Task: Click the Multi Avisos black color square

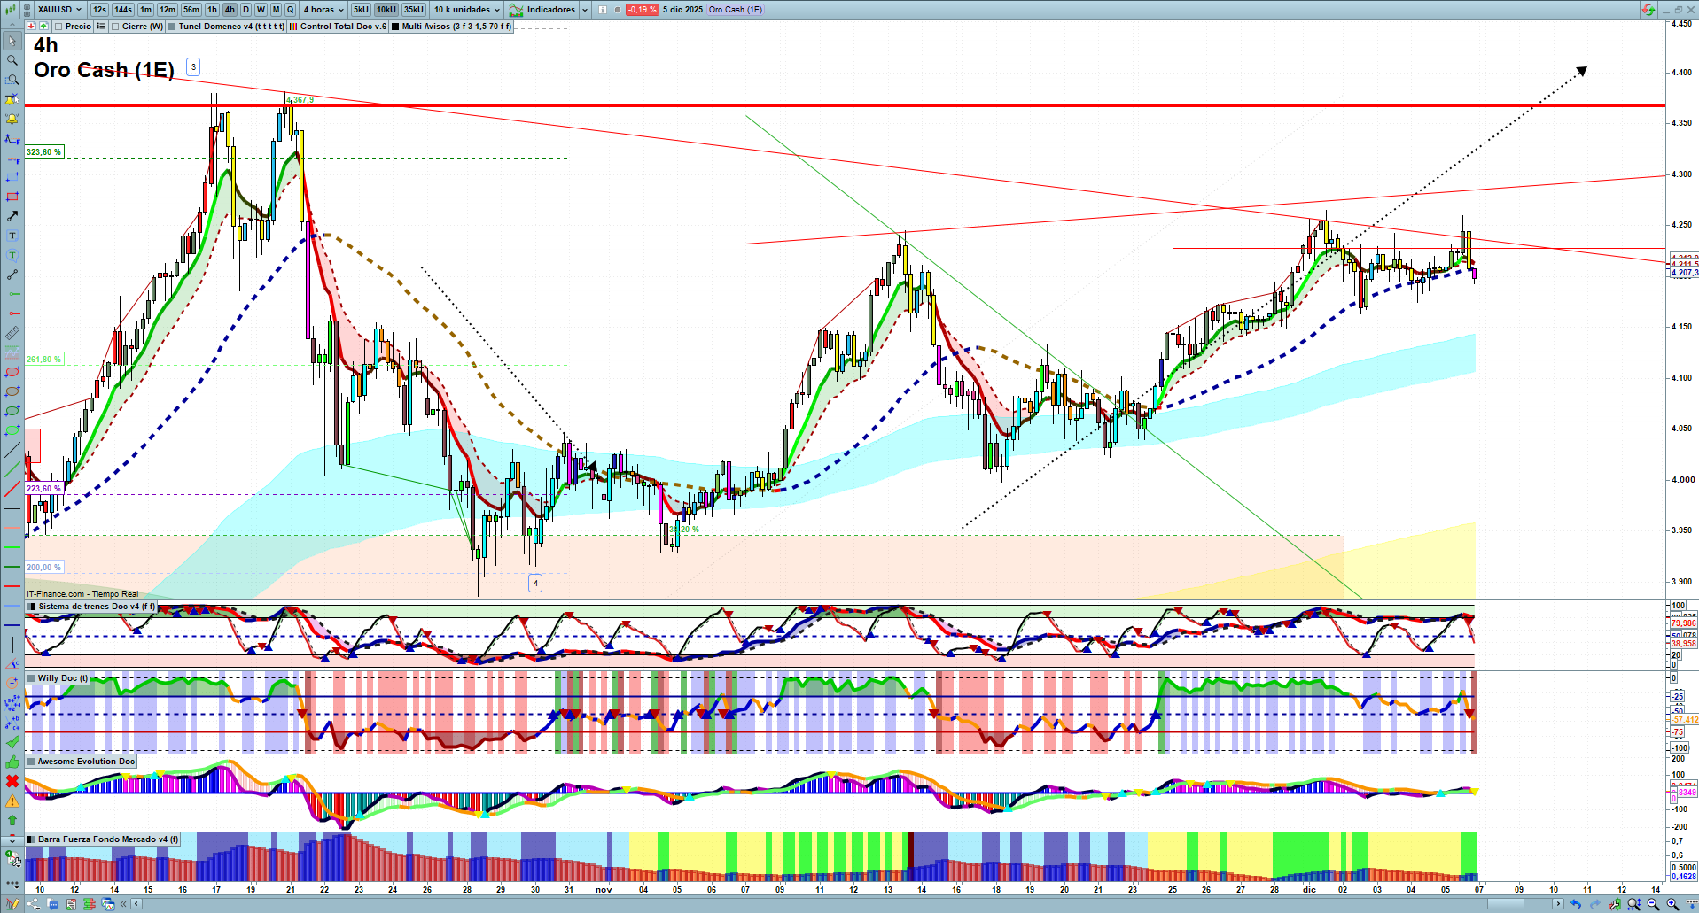Action: (x=395, y=27)
